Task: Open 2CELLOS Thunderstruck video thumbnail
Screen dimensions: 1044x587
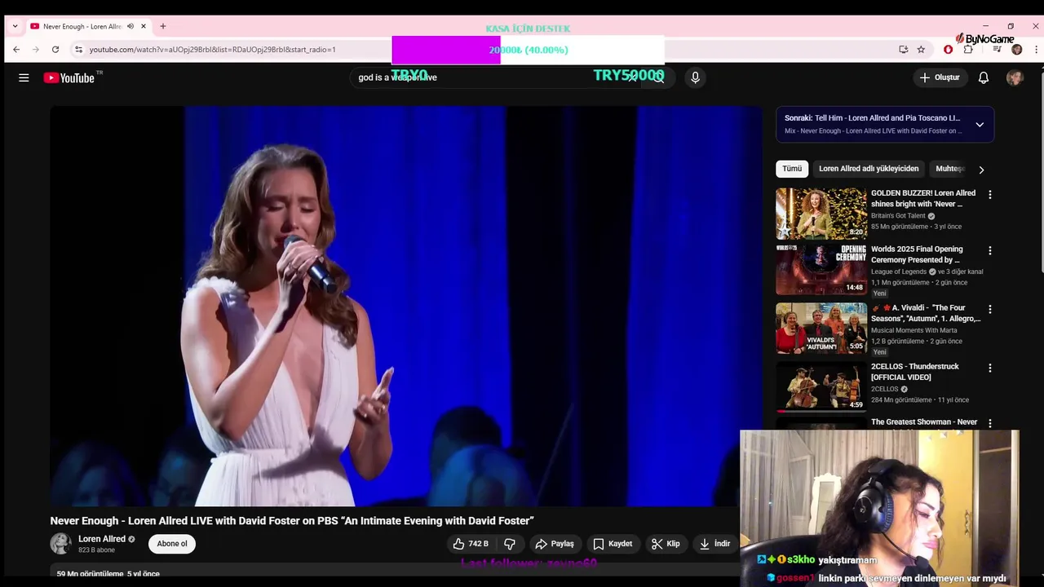Action: tap(821, 387)
